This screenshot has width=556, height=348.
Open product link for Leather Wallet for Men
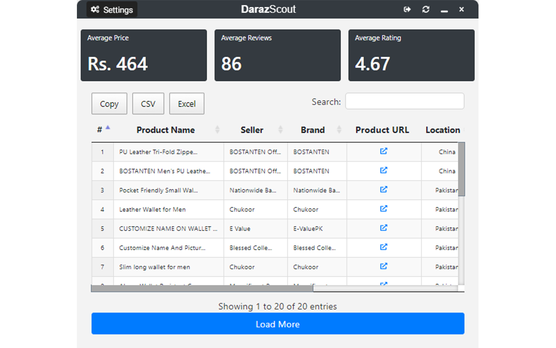click(x=384, y=209)
